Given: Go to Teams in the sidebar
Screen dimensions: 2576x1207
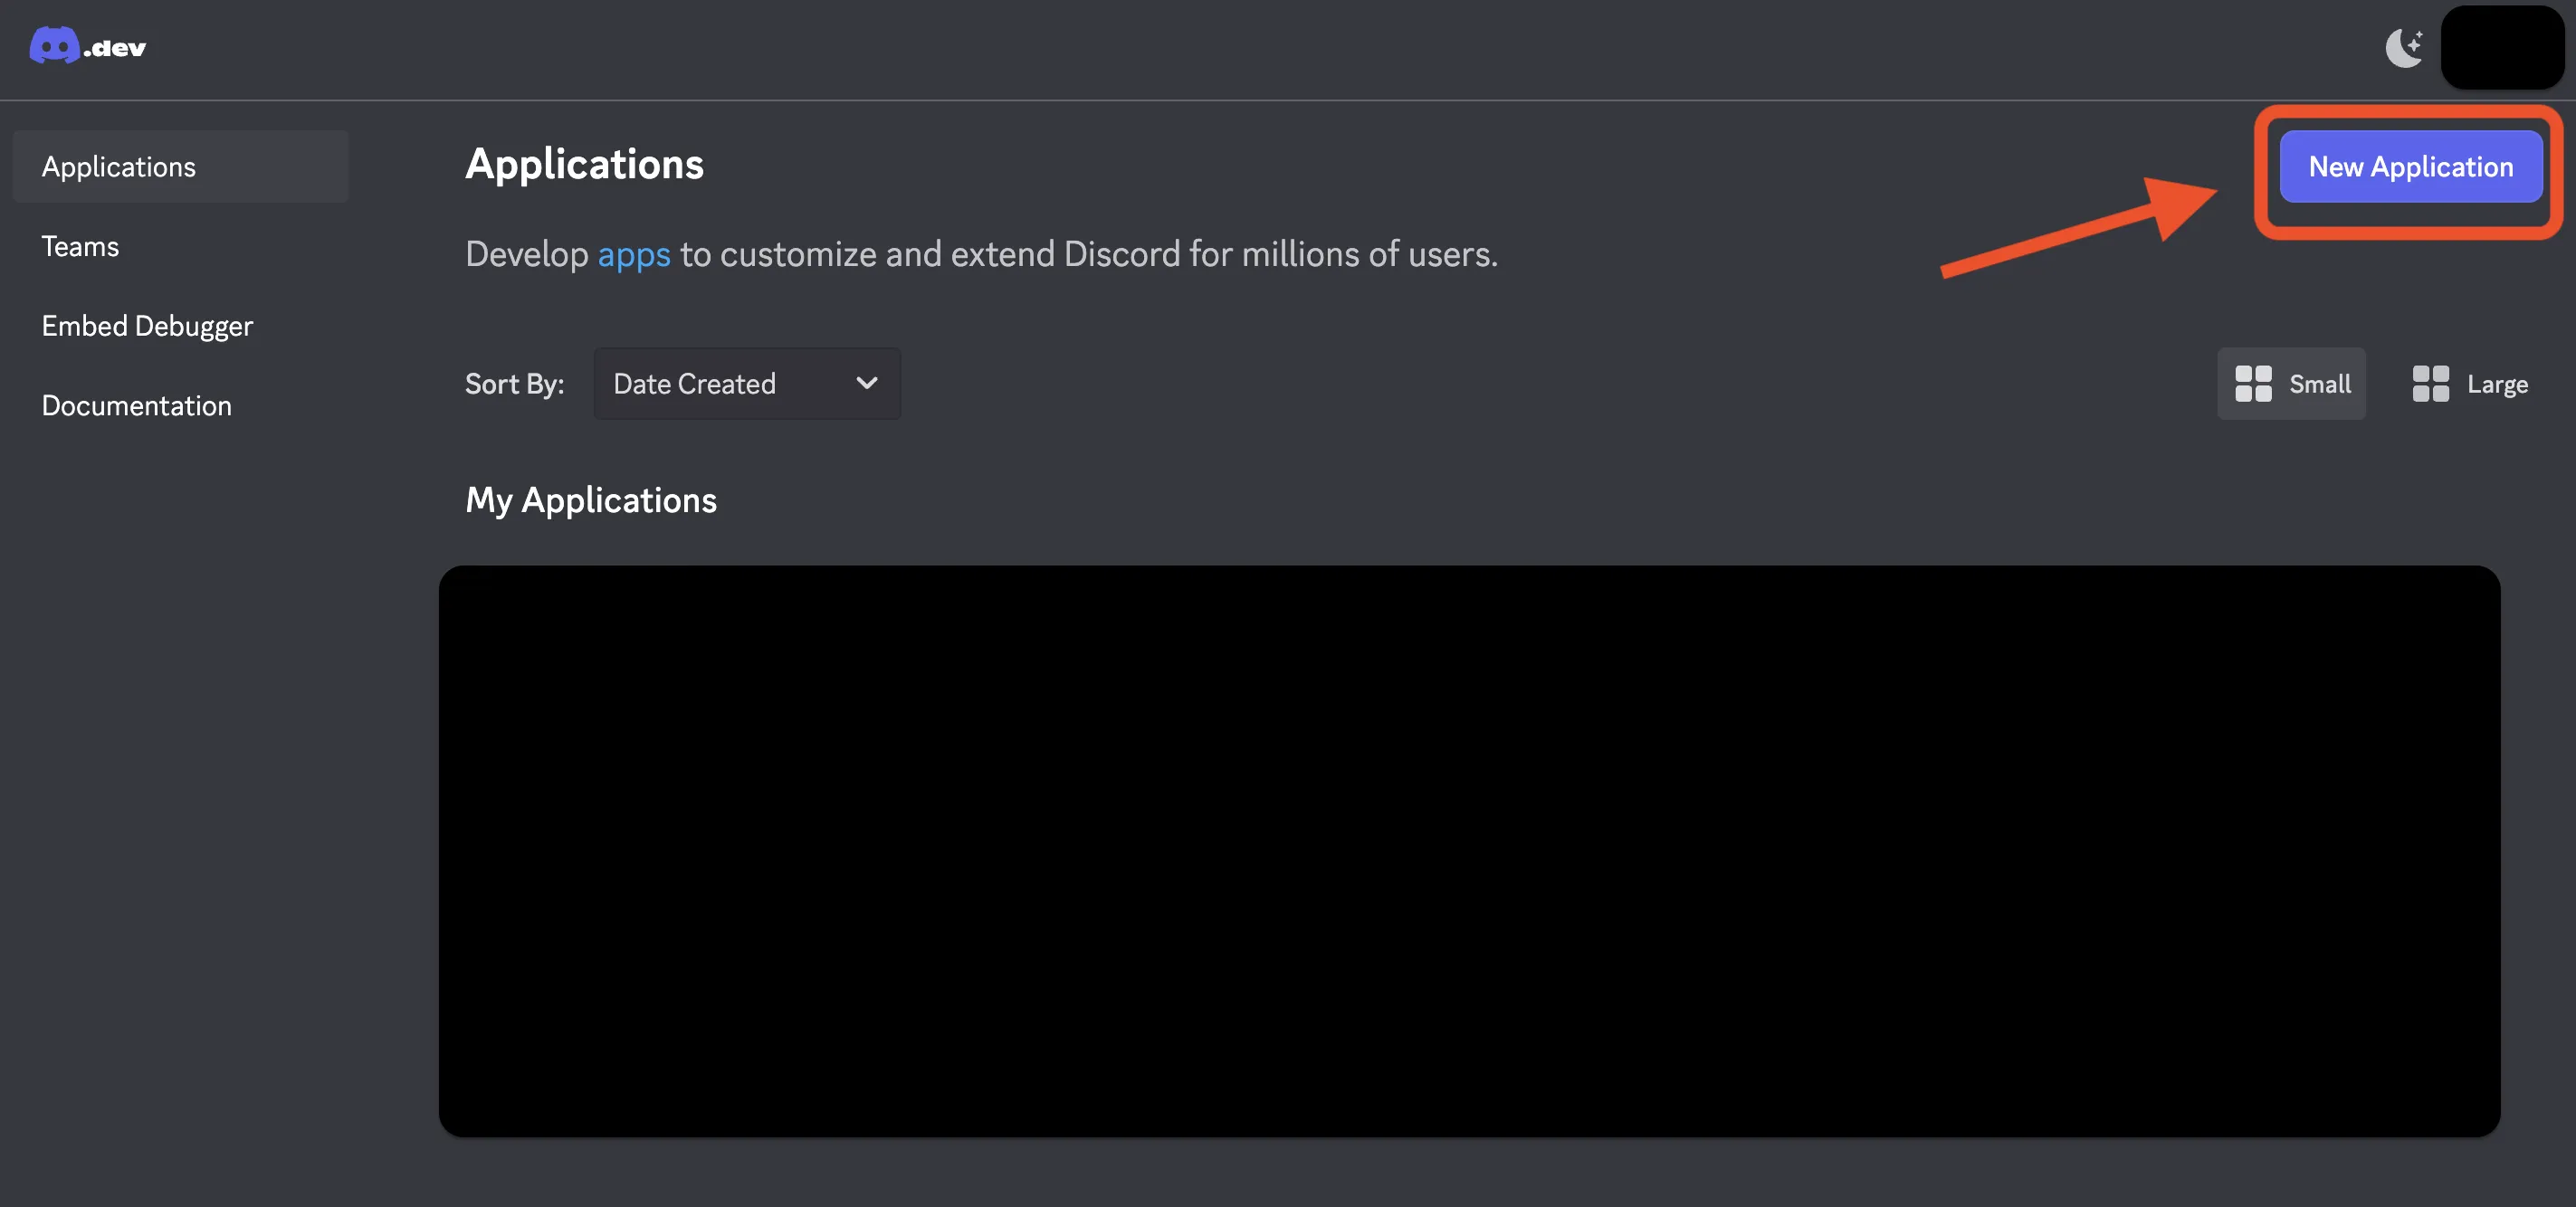Looking at the screenshot, I should pyautogui.click(x=80, y=247).
